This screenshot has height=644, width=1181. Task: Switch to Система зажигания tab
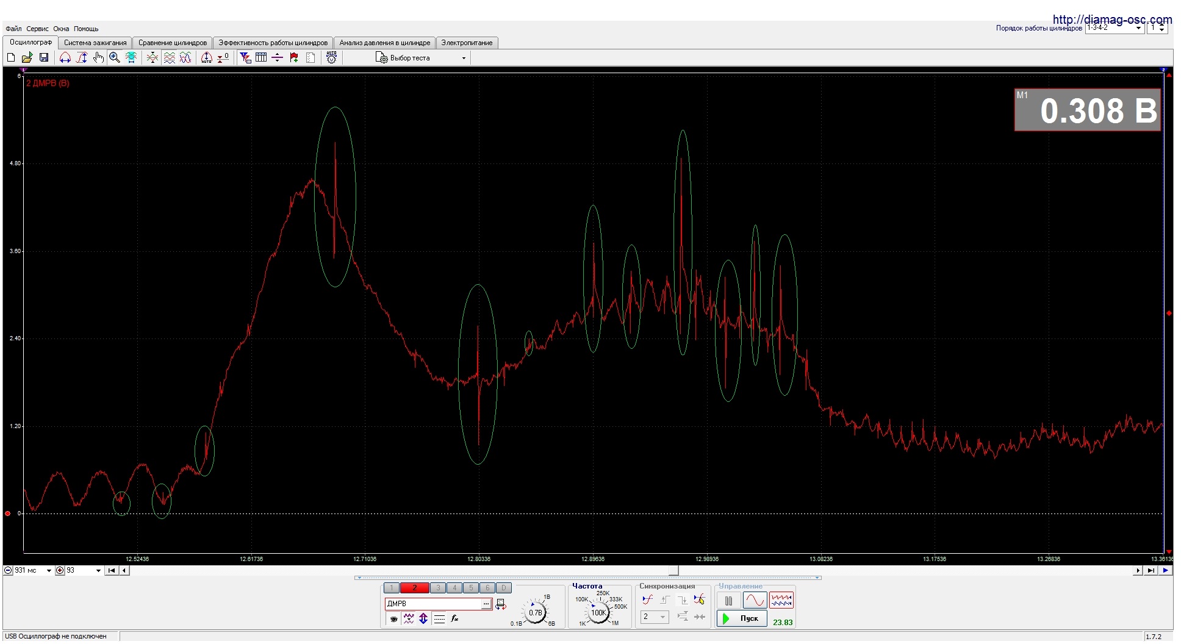(95, 43)
